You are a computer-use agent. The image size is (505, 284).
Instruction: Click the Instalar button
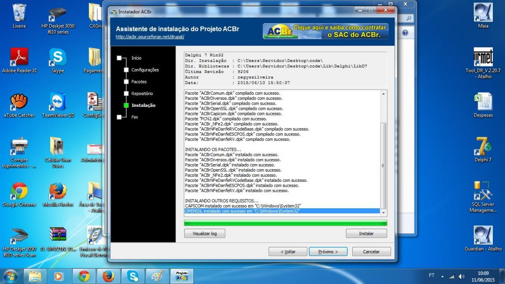pos(366,233)
